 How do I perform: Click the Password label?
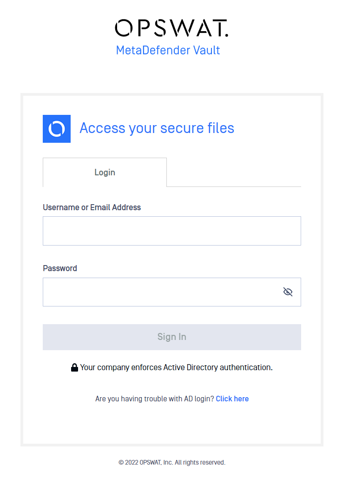coord(60,268)
